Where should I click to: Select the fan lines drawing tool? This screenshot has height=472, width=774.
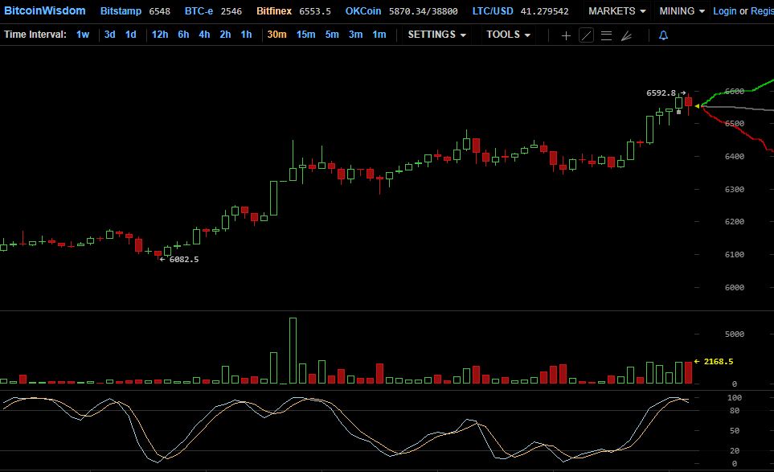(x=626, y=35)
